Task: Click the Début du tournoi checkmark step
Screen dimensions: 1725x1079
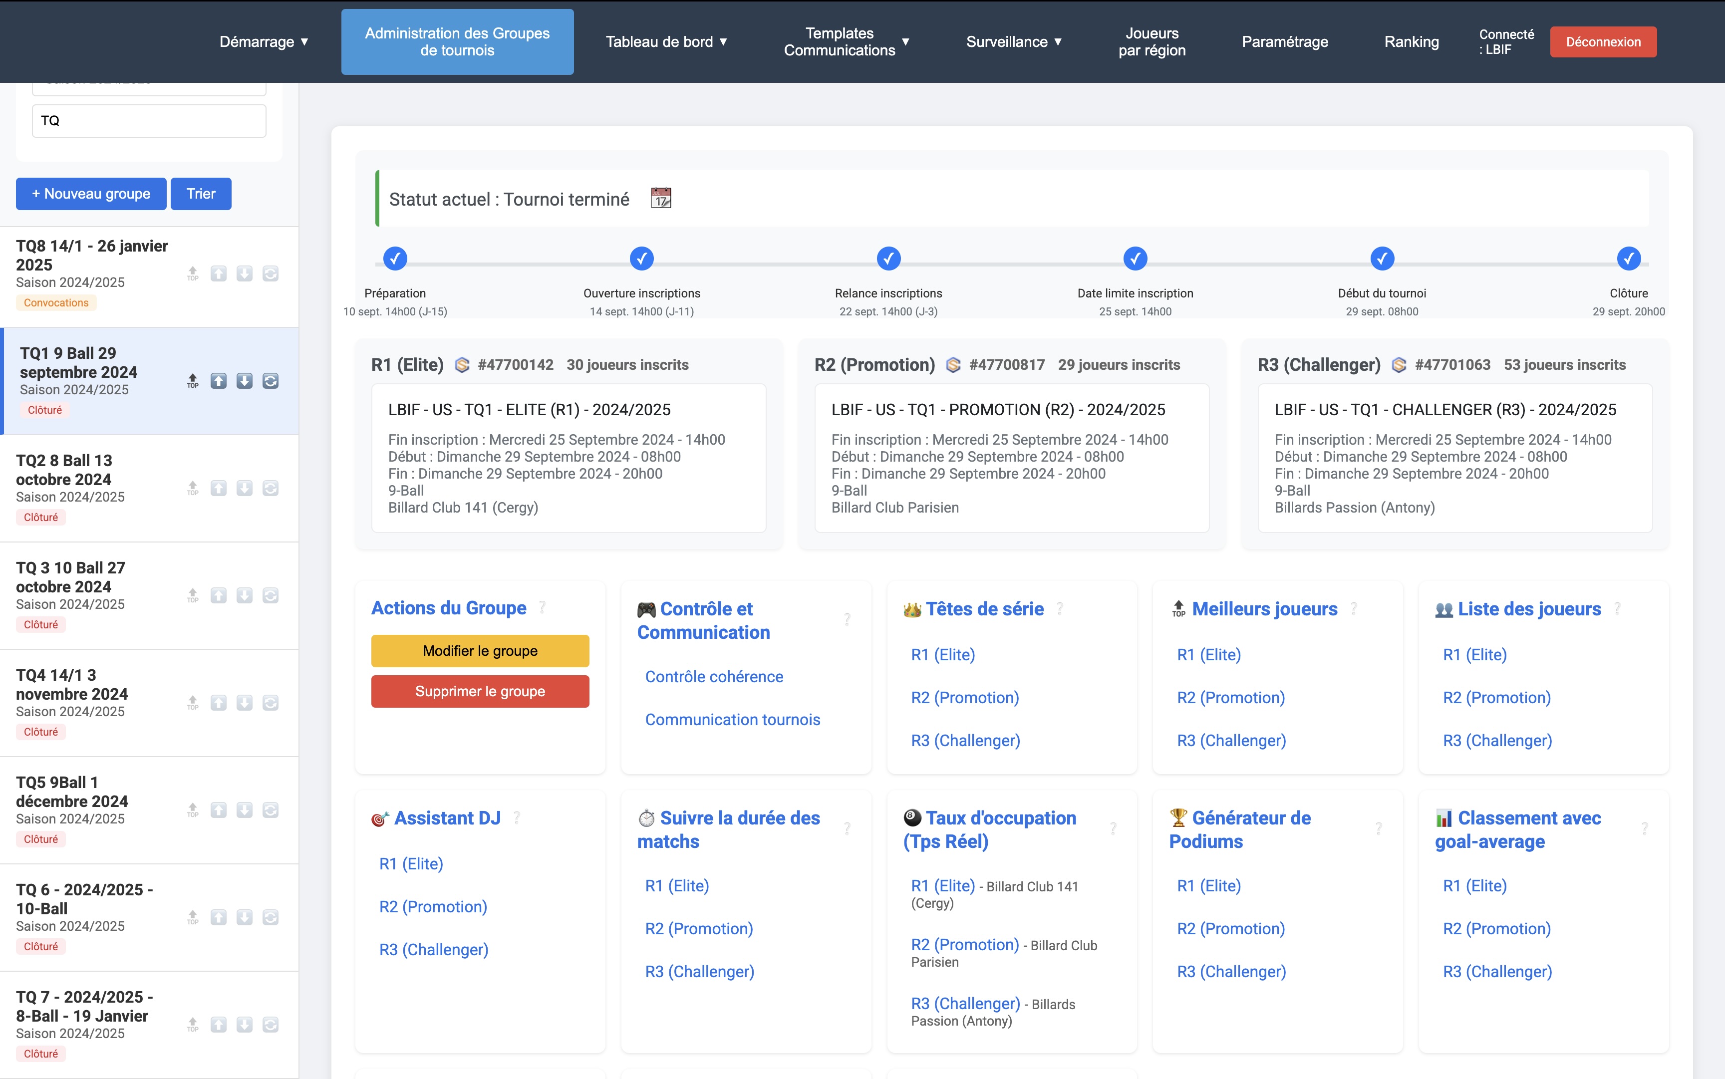Action: tap(1382, 259)
